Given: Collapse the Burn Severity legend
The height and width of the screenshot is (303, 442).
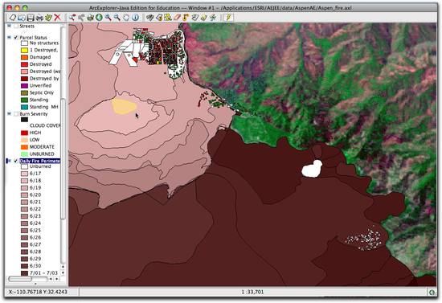Looking at the screenshot, I should click(9, 114).
